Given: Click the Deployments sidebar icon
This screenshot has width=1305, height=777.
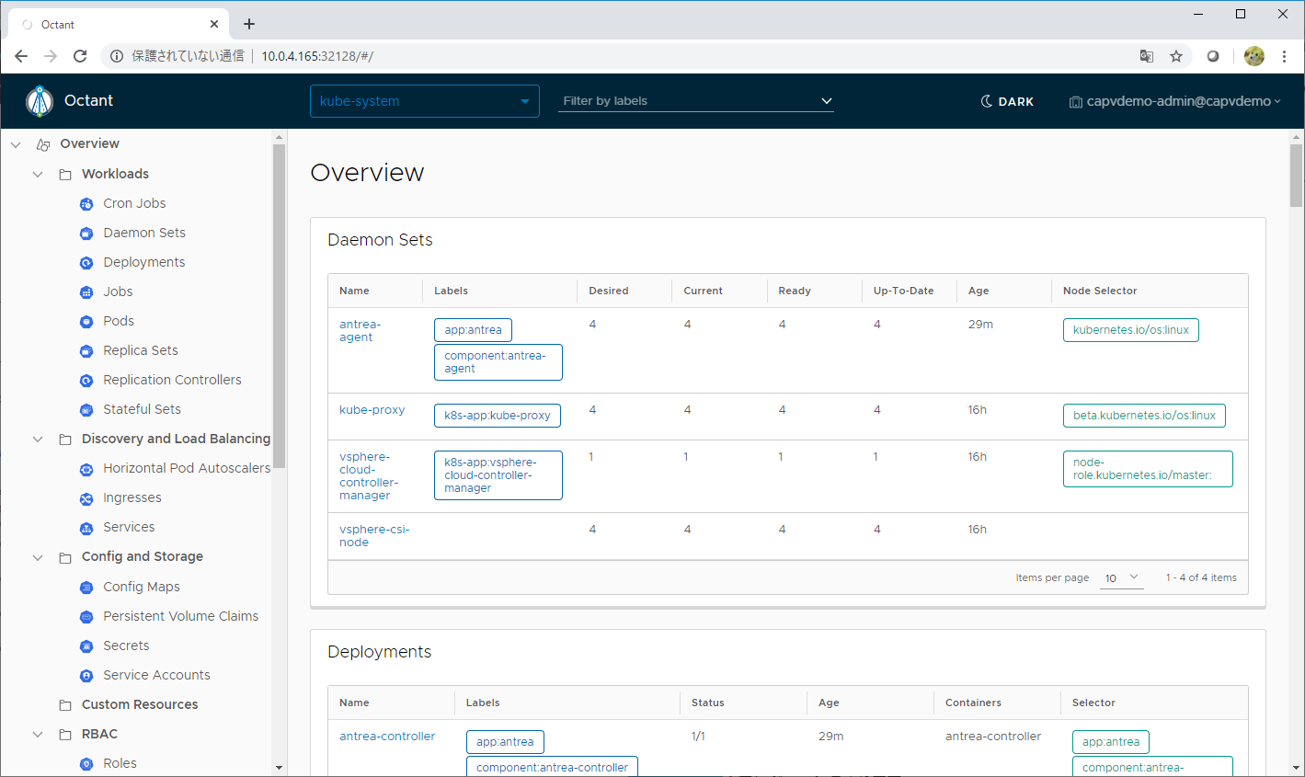Looking at the screenshot, I should pyautogui.click(x=86, y=263).
